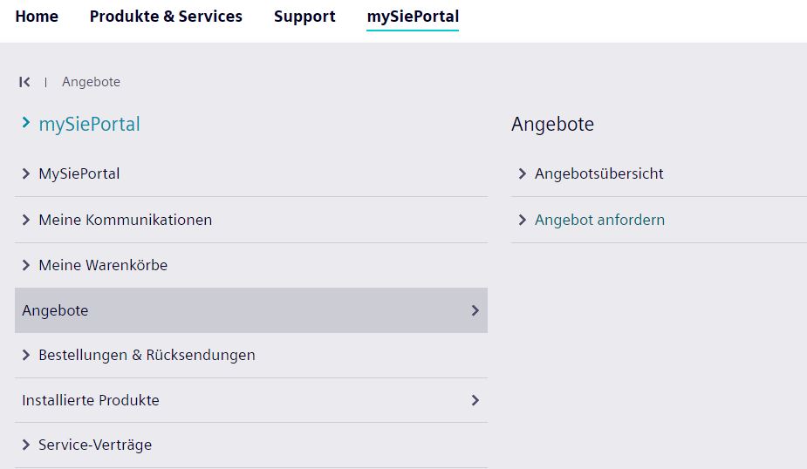
Task: Click the back-to-start arrow icon
Action: (x=24, y=82)
